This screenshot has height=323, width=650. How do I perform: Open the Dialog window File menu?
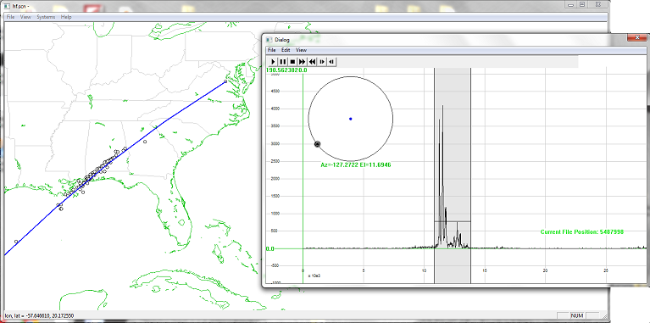(x=271, y=50)
